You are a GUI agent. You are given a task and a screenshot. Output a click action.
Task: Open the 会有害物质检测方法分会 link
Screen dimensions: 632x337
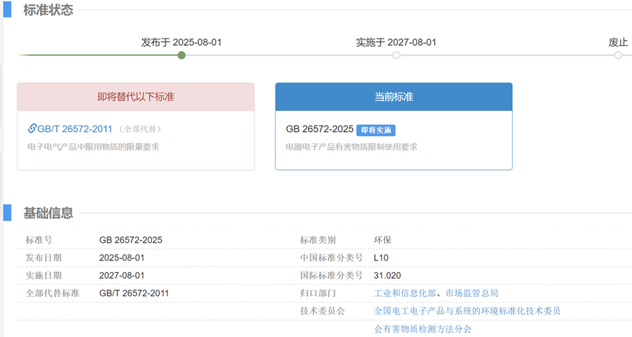coord(423,328)
